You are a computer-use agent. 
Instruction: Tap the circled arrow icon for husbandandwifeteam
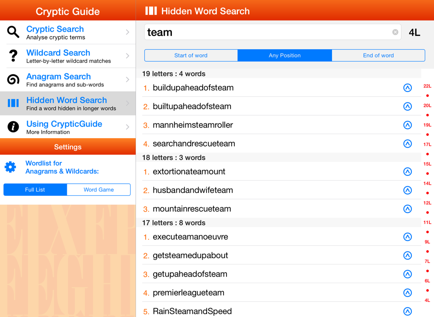click(408, 190)
